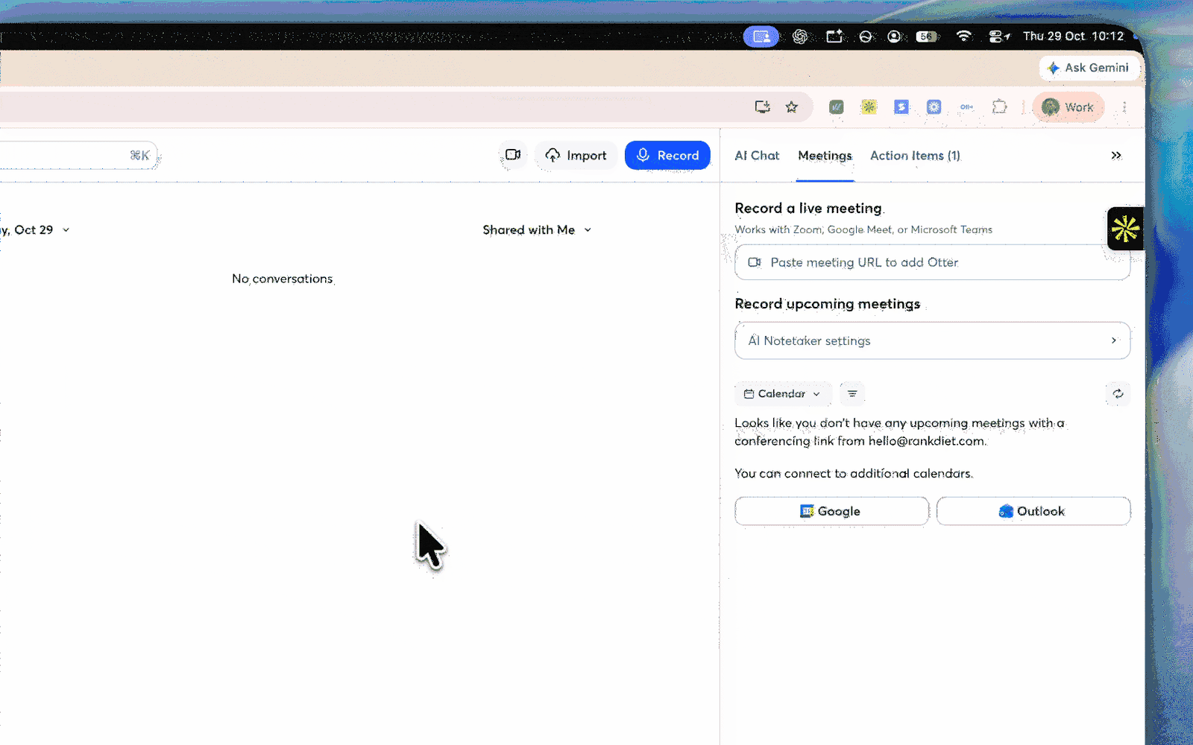Select the Meetings tab
The height and width of the screenshot is (745, 1193).
pyautogui.click(x=825, y=155)
